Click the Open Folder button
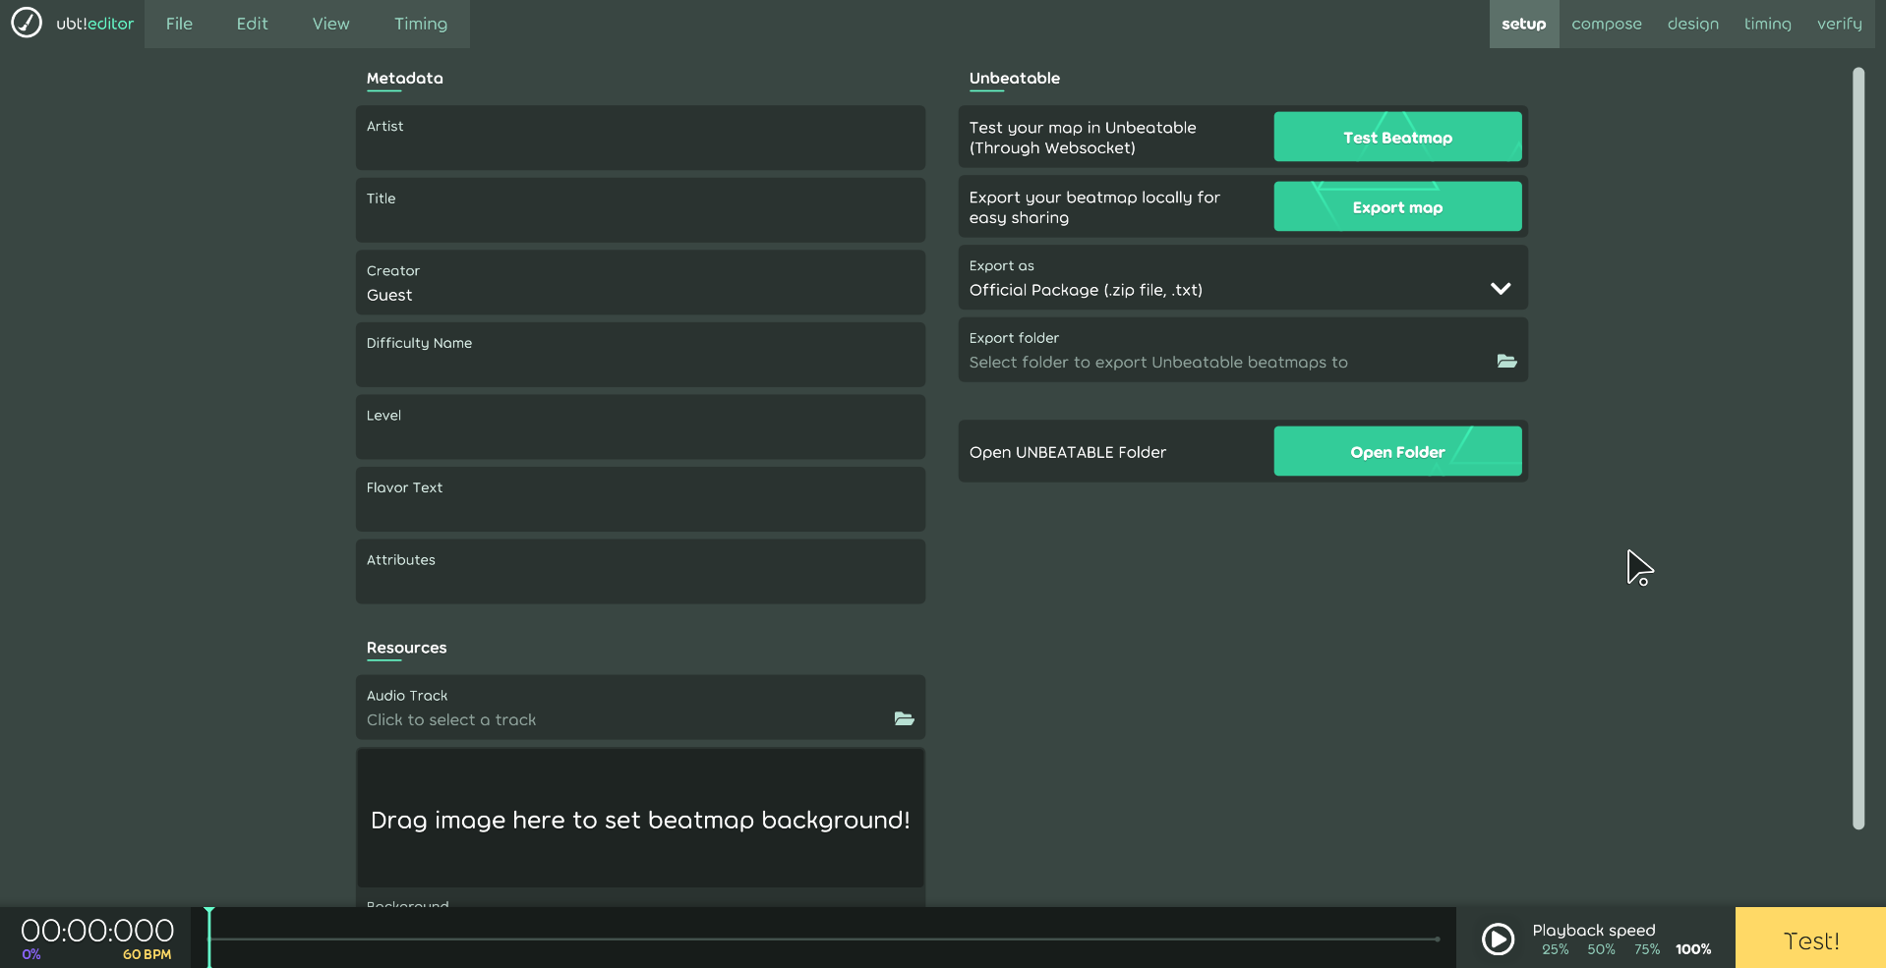The width and height of the screenshot is (1886, 968). click(1397, 451)
